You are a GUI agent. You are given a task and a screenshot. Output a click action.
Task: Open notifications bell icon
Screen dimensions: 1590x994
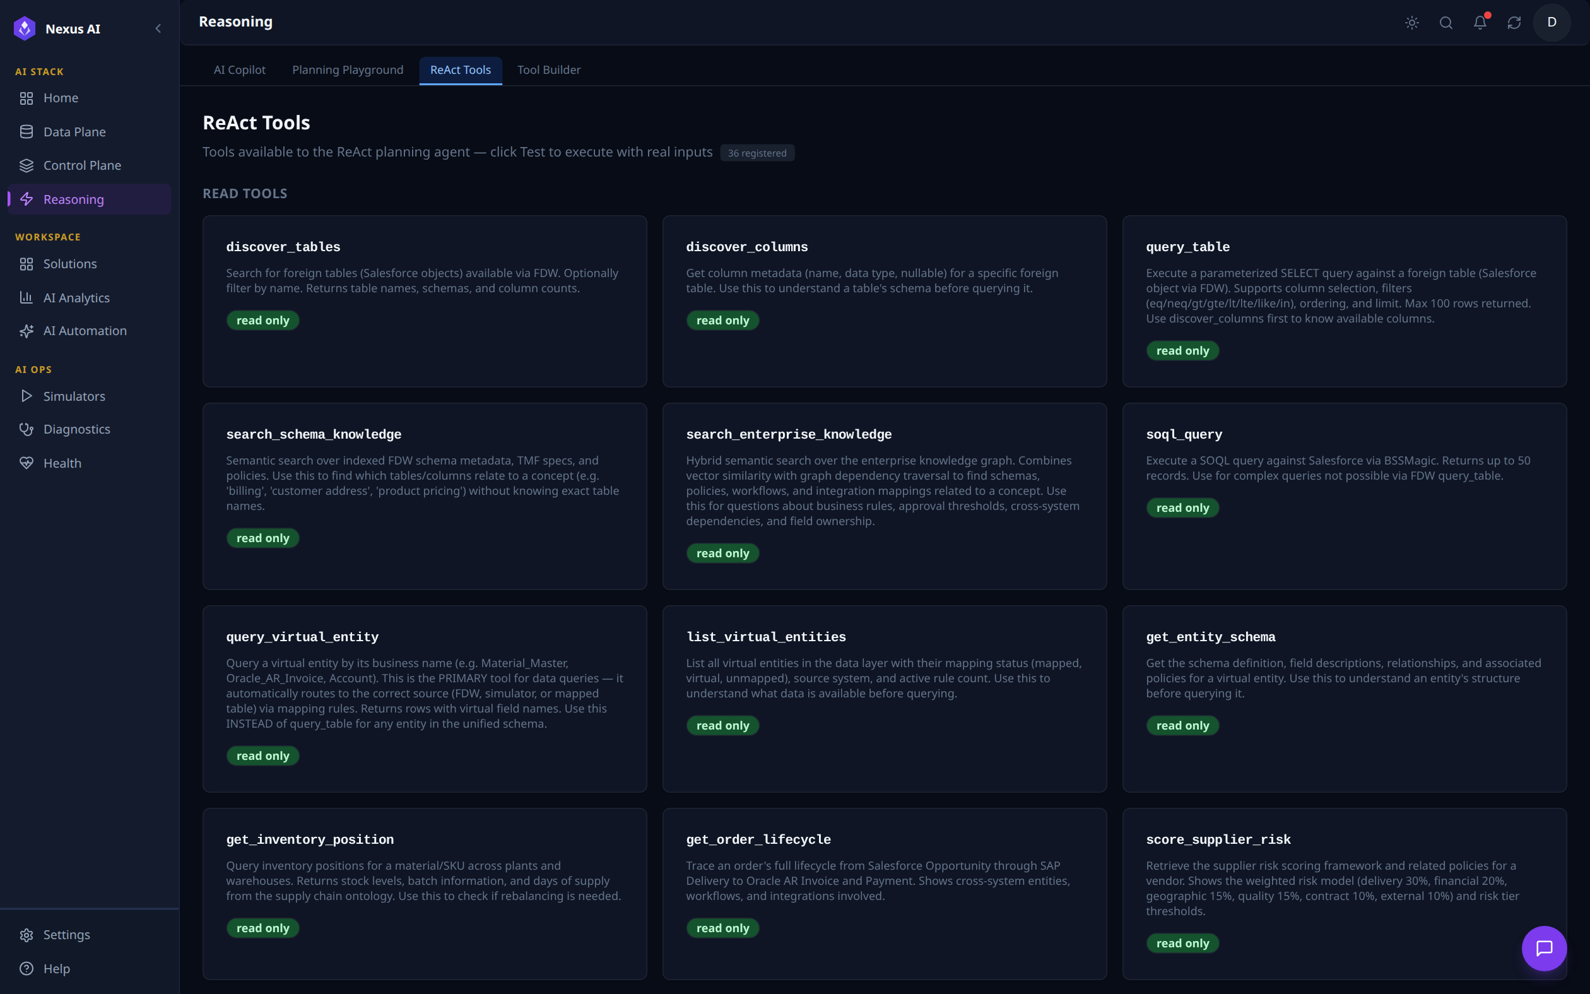tap(1480, 22)
